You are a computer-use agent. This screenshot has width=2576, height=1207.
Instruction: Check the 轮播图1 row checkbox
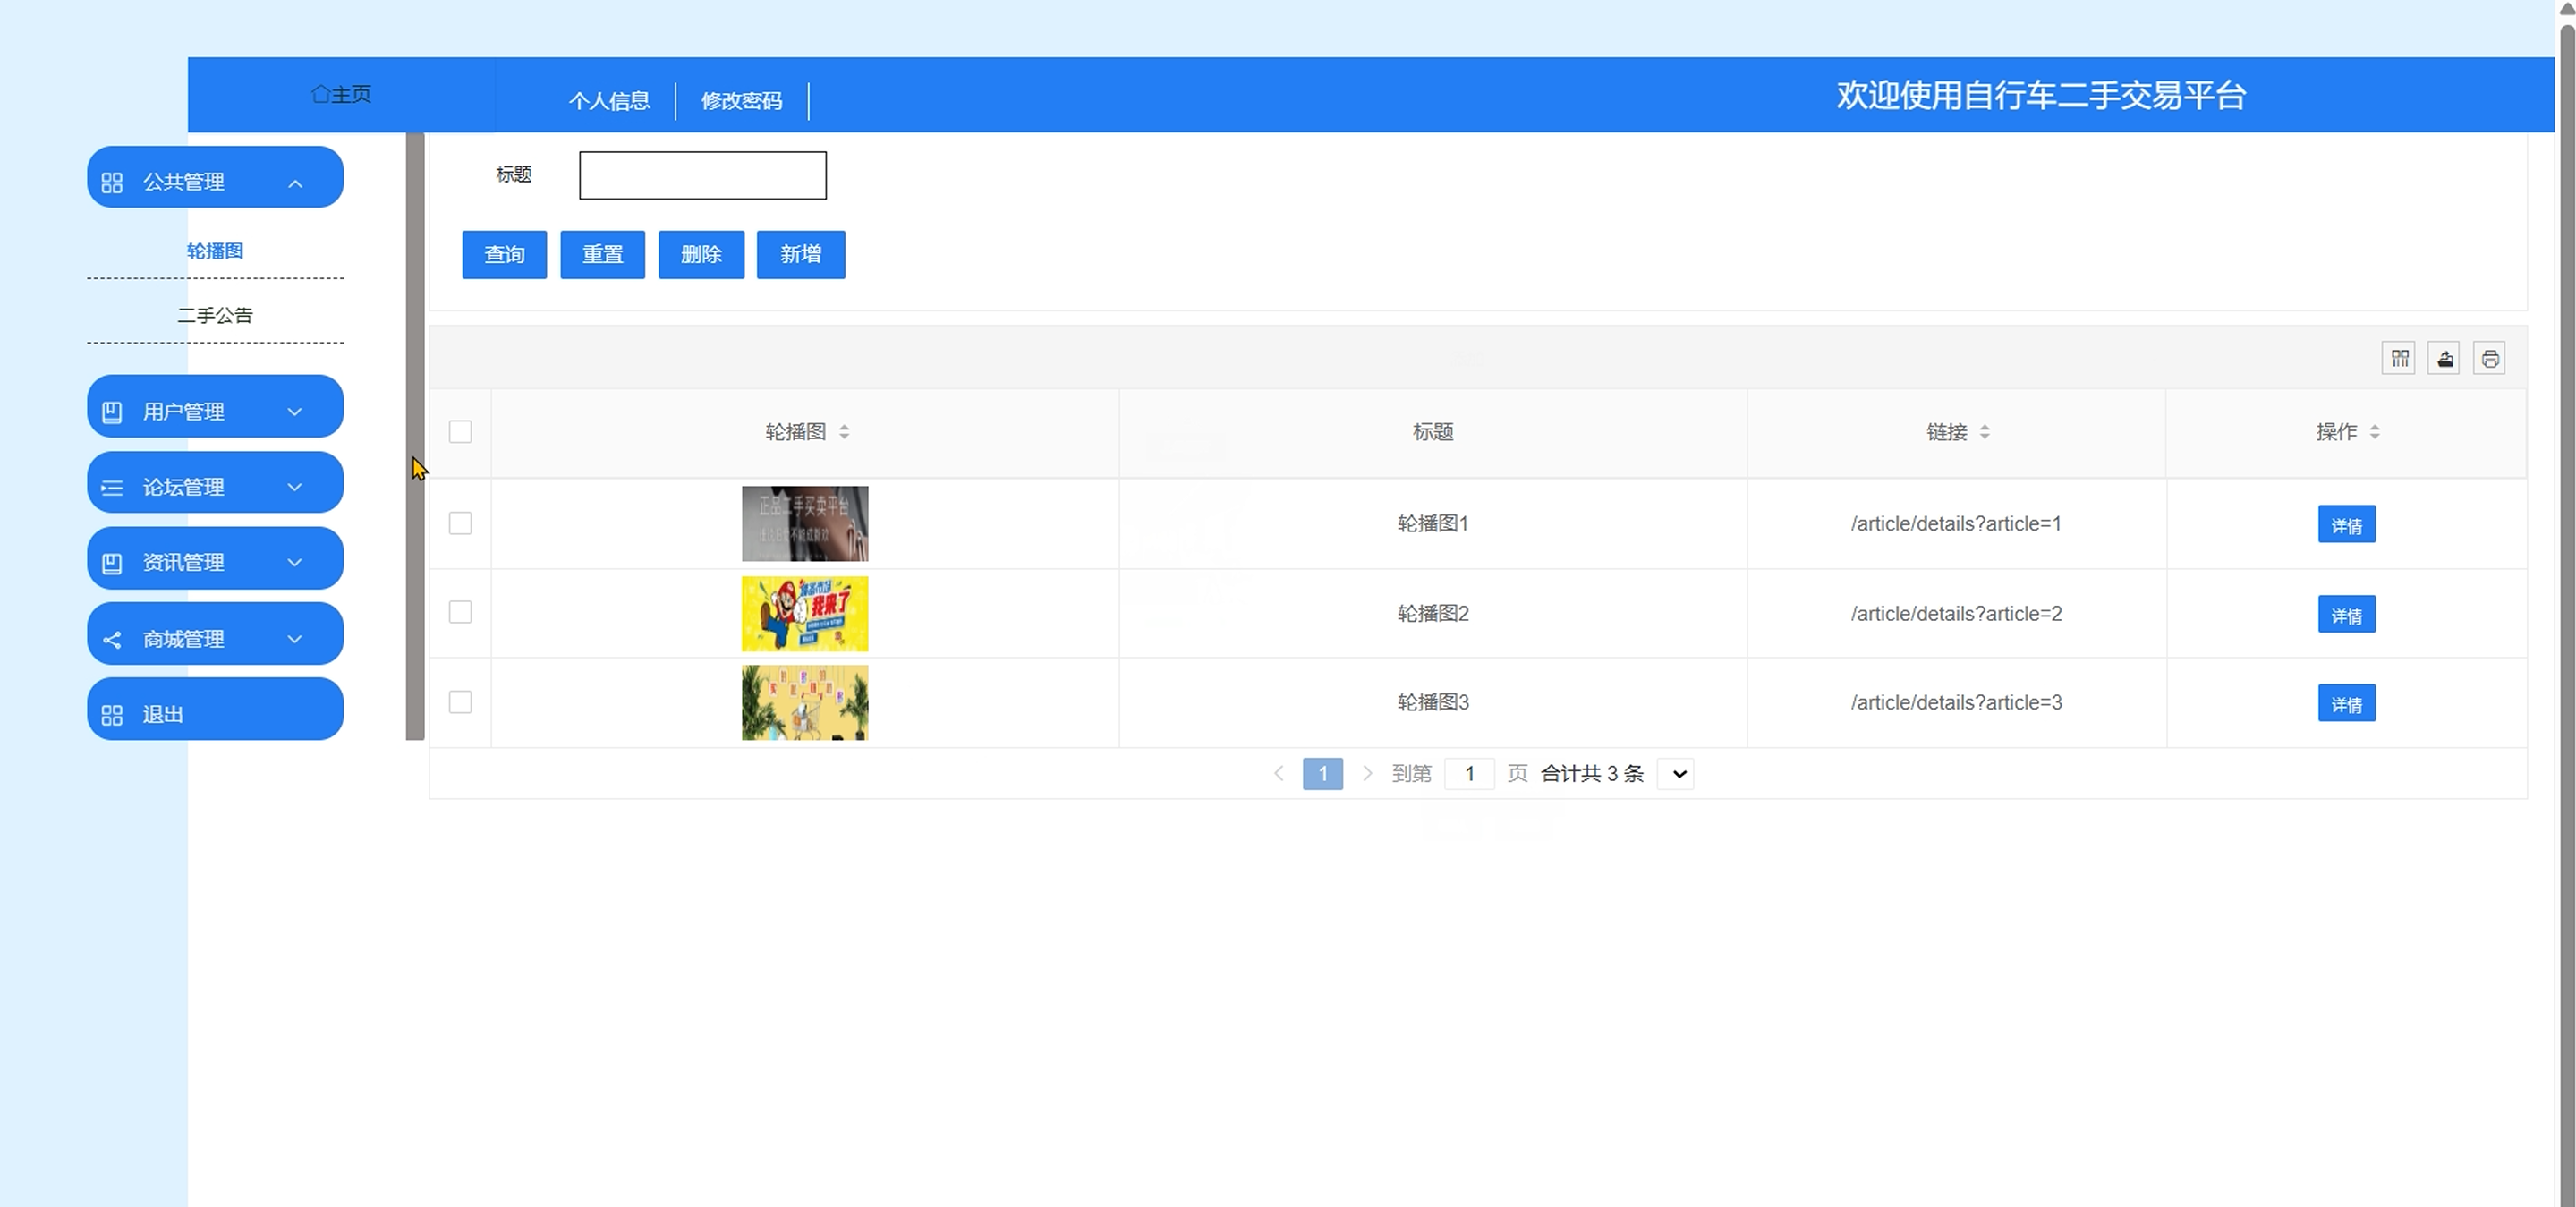pos(460,523)
